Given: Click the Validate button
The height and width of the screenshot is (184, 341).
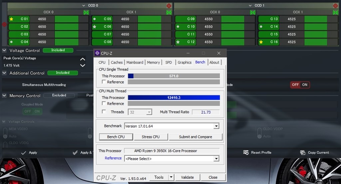Looking at the screenshot, I should [x=187, y=177].
